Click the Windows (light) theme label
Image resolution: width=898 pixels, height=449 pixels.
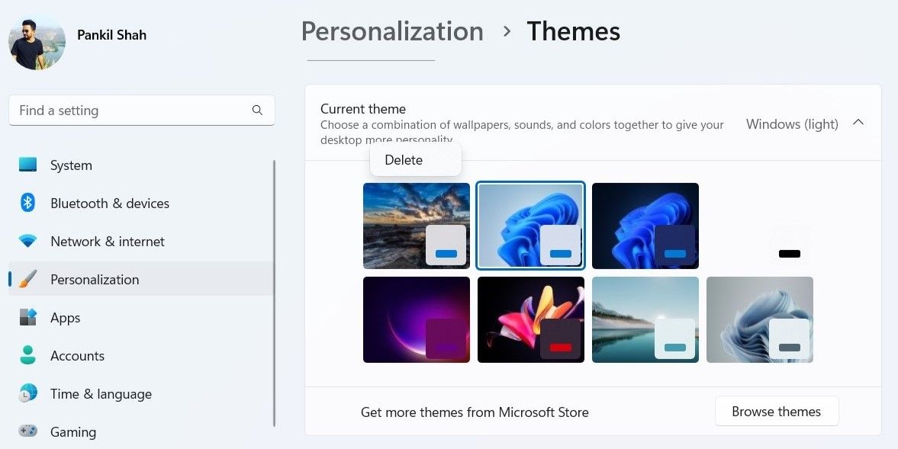click(x=792, y=124)
